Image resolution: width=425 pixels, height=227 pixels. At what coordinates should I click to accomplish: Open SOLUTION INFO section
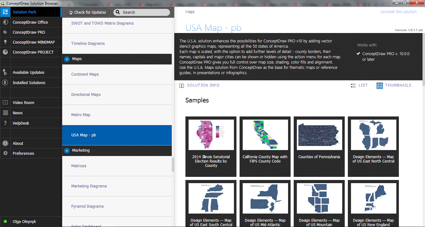[x=200, y=85]
